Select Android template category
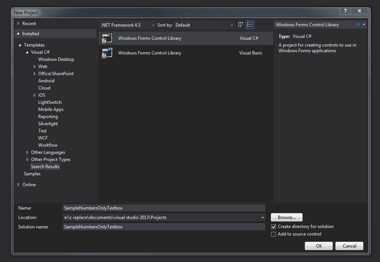 pos(46,81)
